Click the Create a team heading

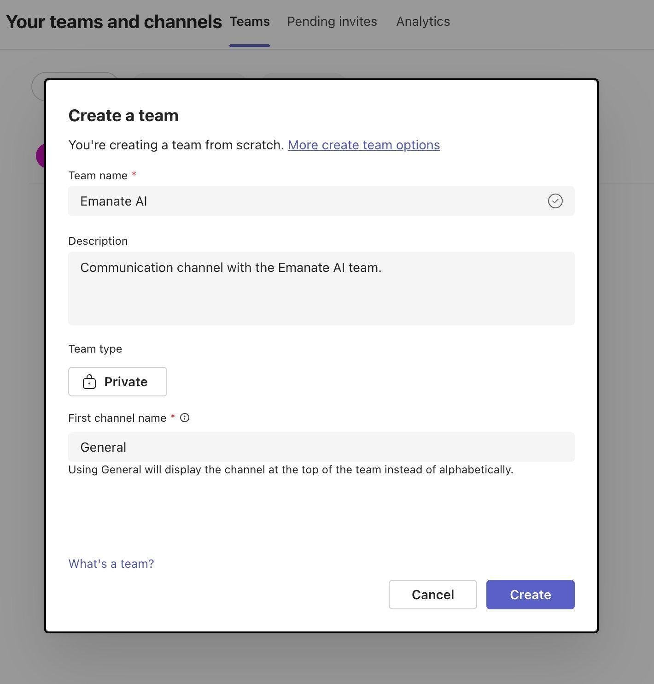click(x=123, y=115)
